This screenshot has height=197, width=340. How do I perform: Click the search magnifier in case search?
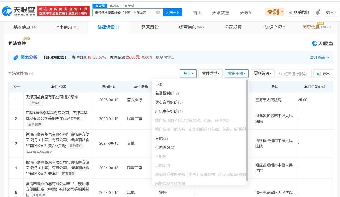click(x=281, y=74)
